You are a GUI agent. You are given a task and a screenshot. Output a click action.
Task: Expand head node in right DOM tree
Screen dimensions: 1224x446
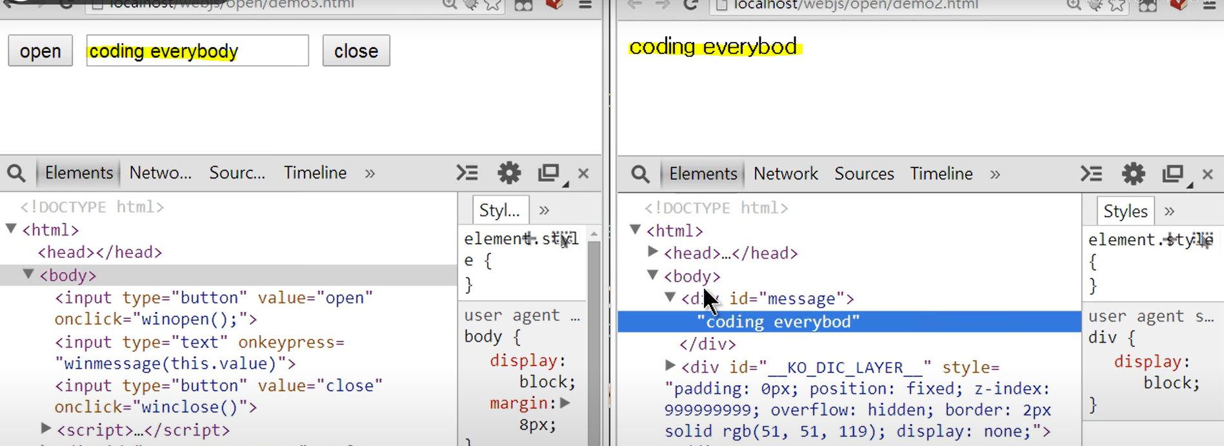(653, 251)
